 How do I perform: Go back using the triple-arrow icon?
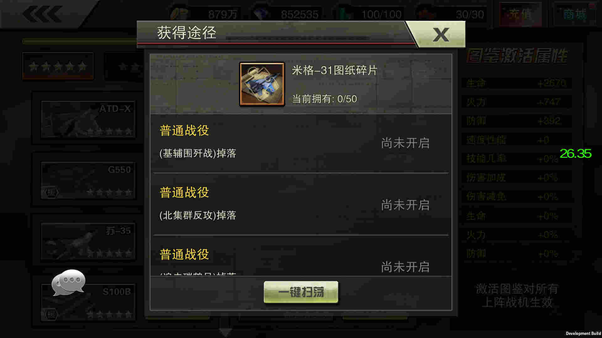[x=42, y=14]
